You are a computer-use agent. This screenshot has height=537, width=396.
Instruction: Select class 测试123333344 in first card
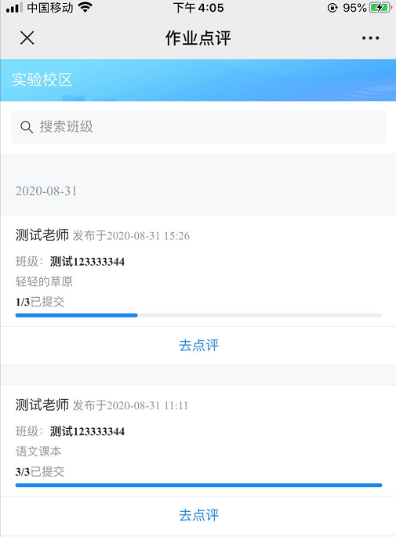coord(87,262)
